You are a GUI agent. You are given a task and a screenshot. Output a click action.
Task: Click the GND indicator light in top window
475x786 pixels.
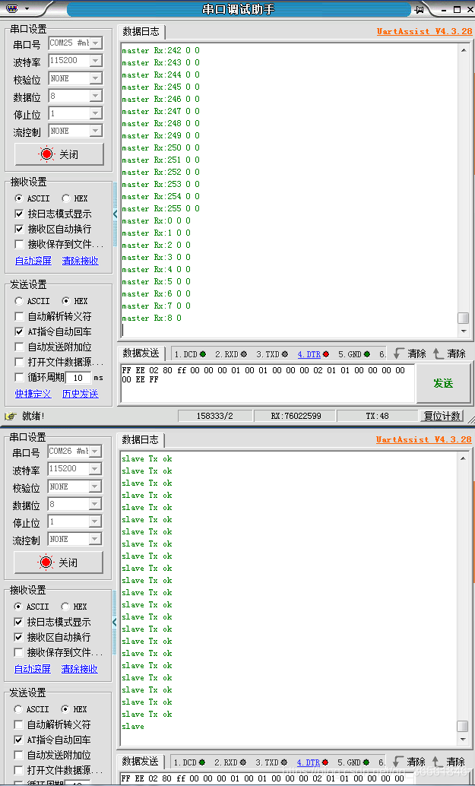point(367,354)
